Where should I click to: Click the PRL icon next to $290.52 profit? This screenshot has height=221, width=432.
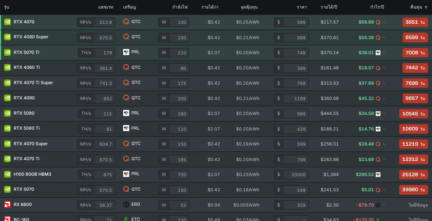pos(378,175)
